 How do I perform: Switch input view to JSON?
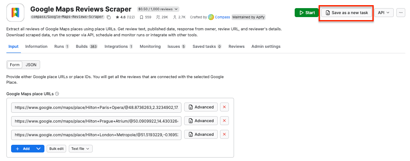pos(31,65)
